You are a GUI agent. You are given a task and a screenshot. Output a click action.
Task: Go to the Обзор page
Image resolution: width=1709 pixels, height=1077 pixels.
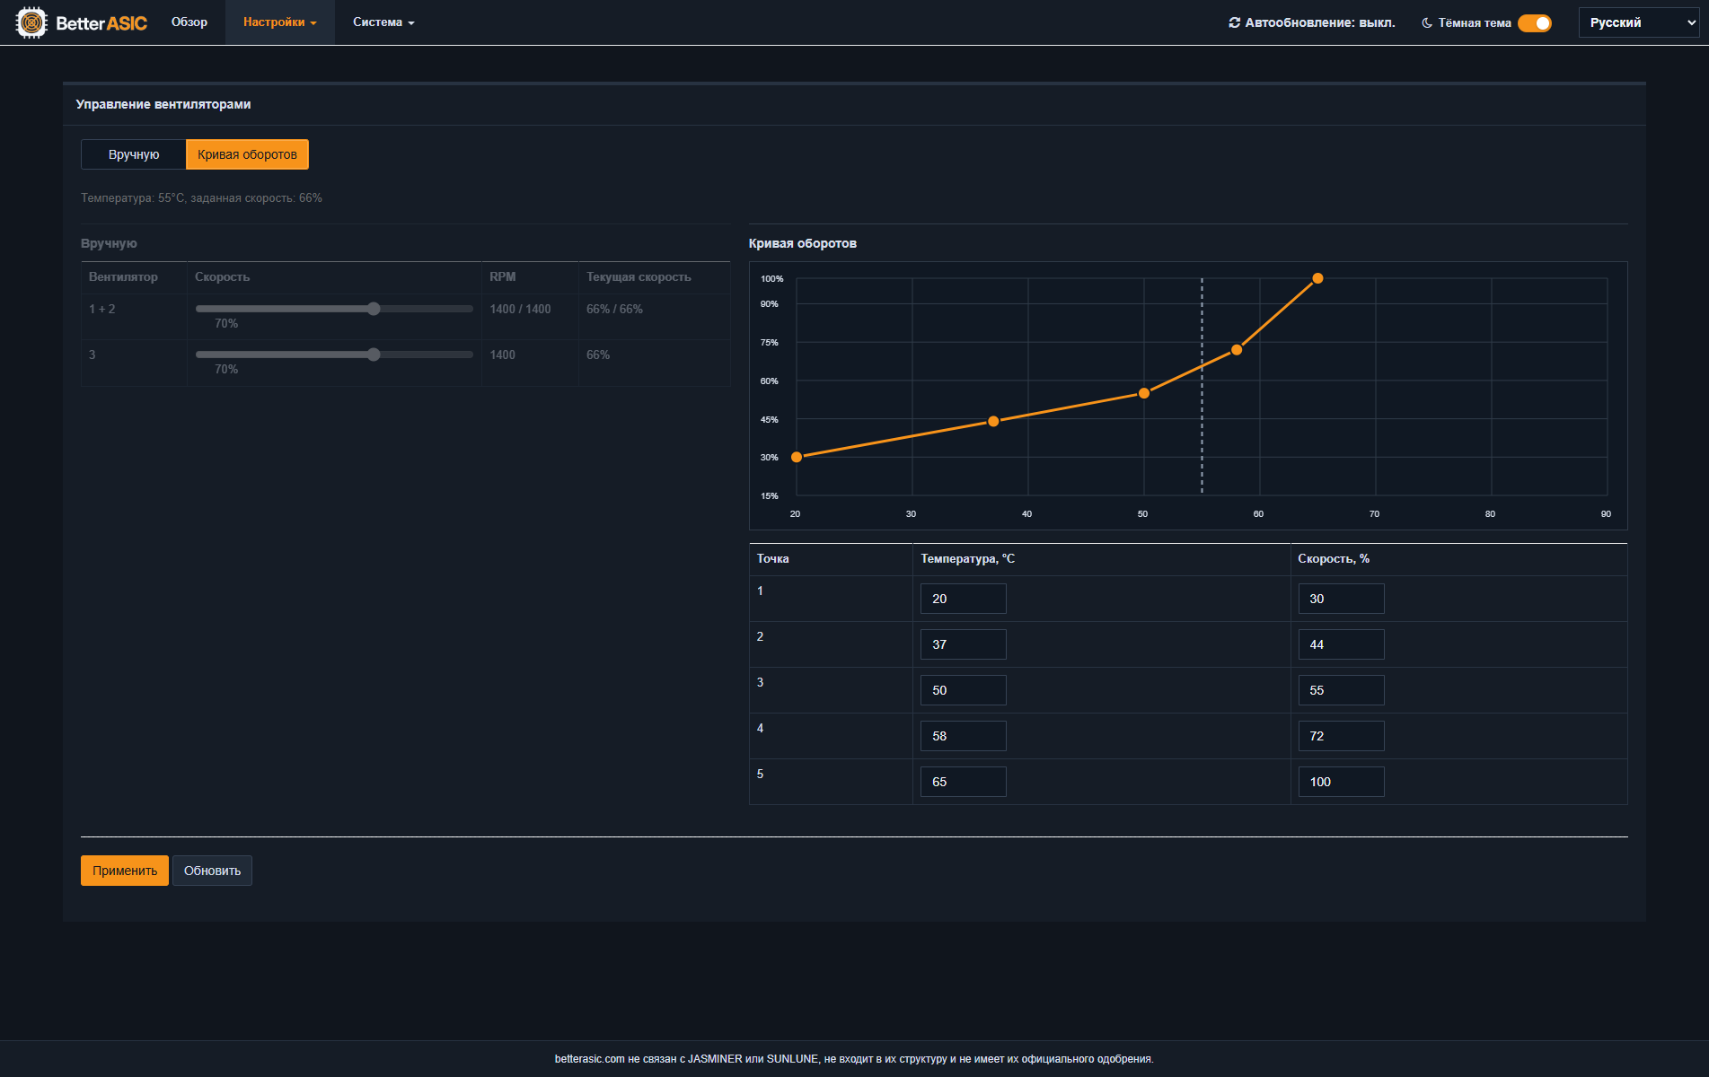click(x=189, y=22)
